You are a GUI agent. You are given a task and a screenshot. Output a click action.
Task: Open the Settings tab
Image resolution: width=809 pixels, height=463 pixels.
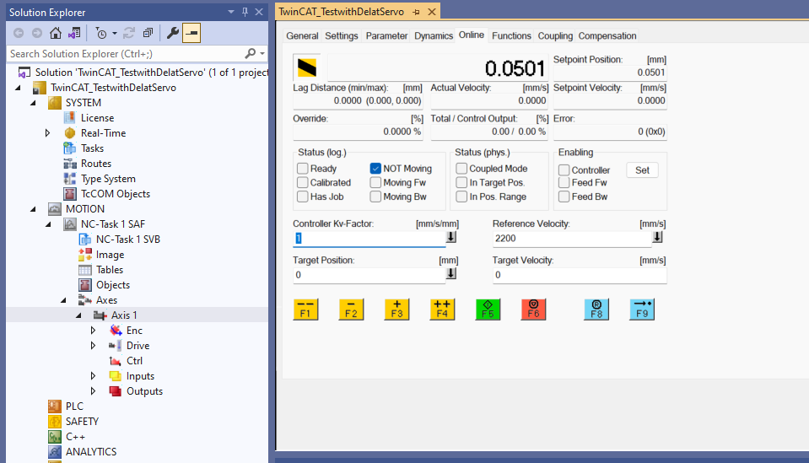click(x=342, y=35)
